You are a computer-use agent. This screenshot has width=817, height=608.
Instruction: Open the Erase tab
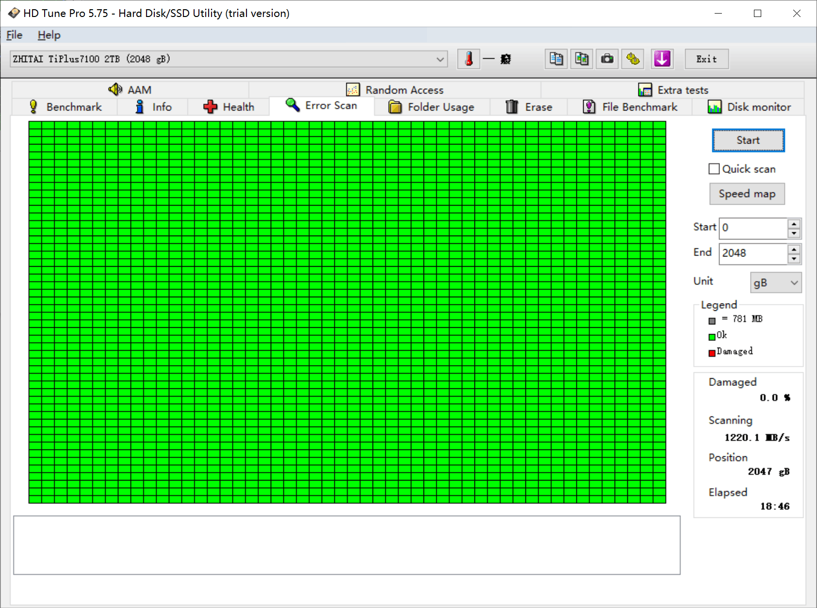529,107
